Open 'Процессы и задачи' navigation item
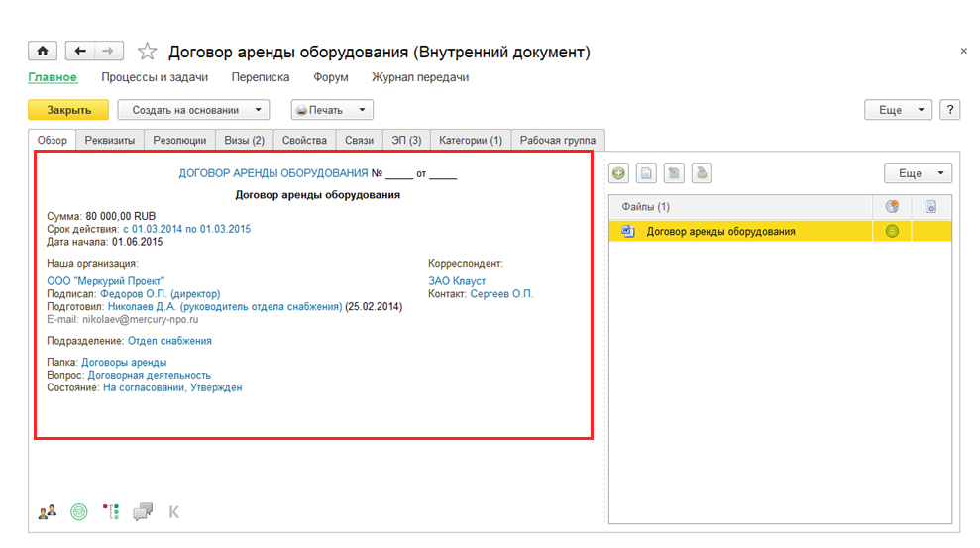Viewport: 980px width, 548px height. click(155, 77)
